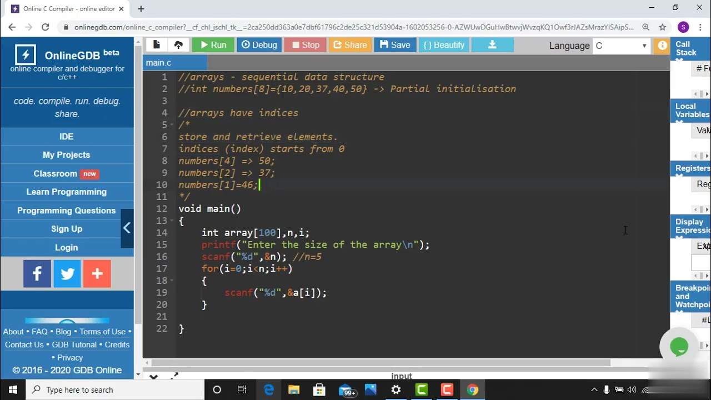Click the Display Expressions input field

tap(701, 262)
